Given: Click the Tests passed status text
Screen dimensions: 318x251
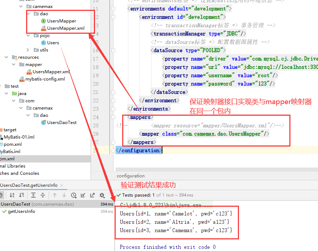Looking at the screenshot, I should coord(158,195).
